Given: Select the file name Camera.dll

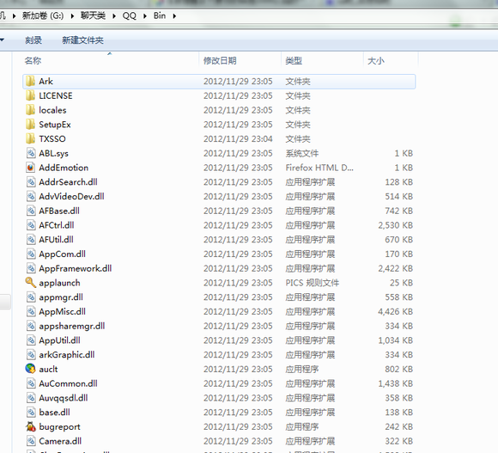Looking at the screenshot, I should [x=60, y=441].
